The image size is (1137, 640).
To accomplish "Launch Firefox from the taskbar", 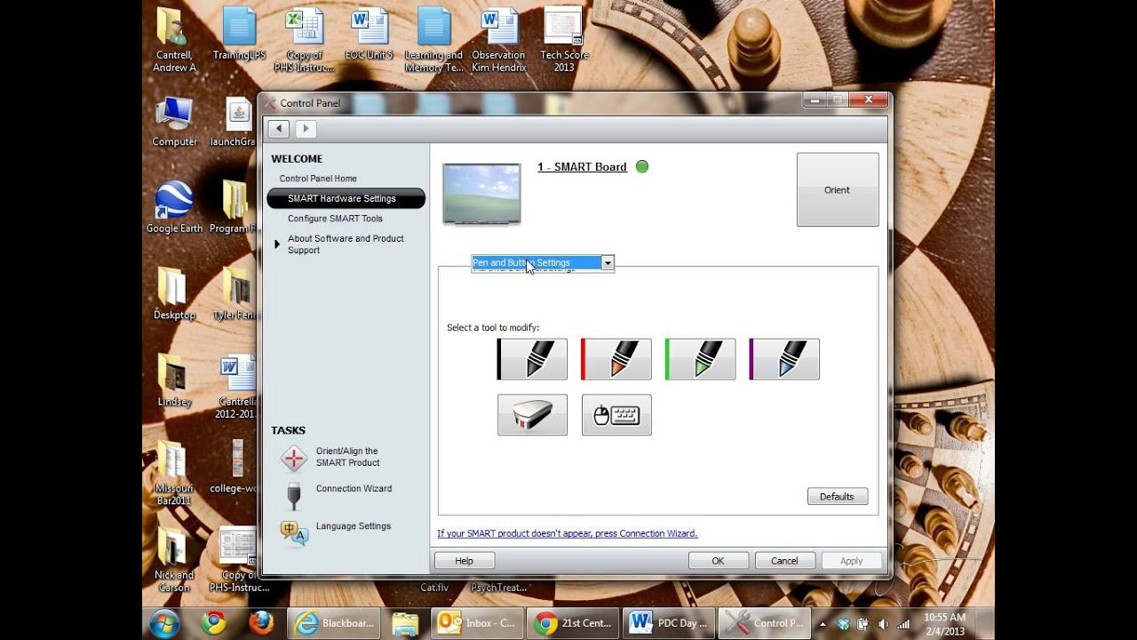I will point(261,623).
